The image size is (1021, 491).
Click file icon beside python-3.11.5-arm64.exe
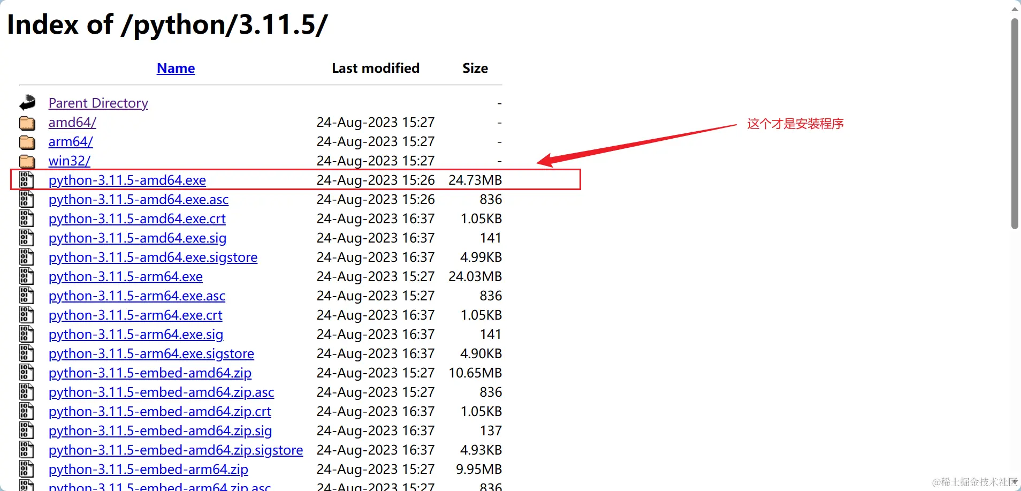click(x=27, y=276)
